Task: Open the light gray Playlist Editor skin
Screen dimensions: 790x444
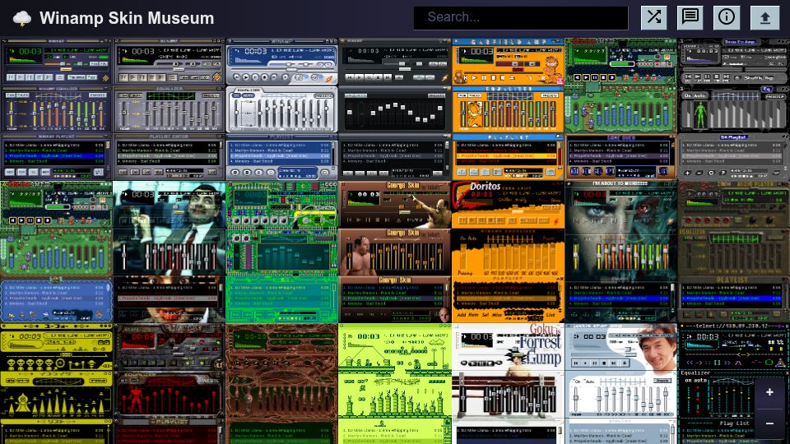Action: pos(170,109)
